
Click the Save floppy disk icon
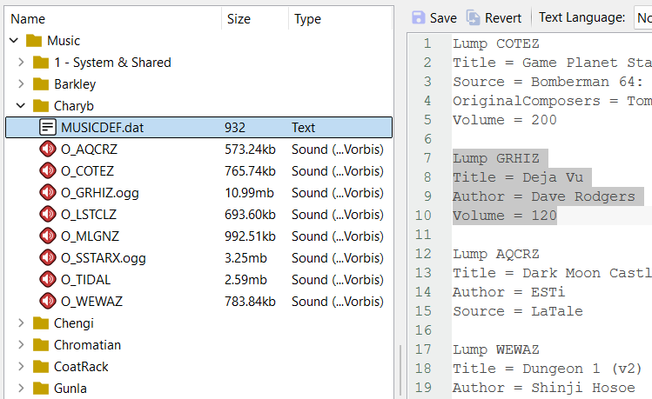[419, 18]
